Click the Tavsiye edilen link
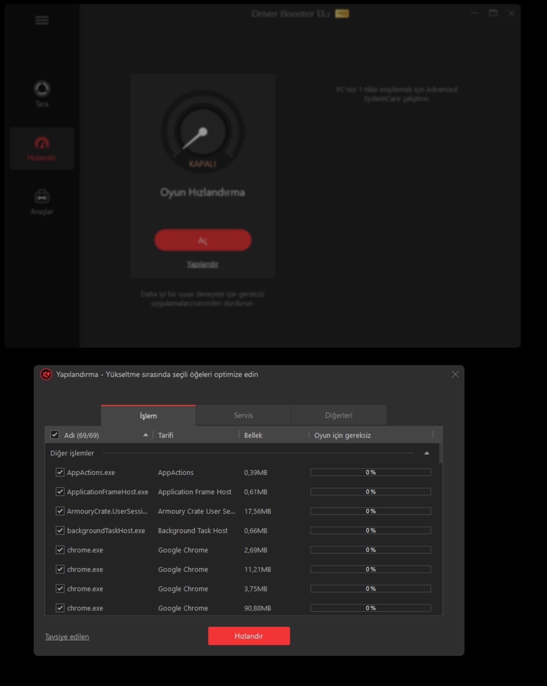Viewport: 547px width, 686px height. [67, 636]
